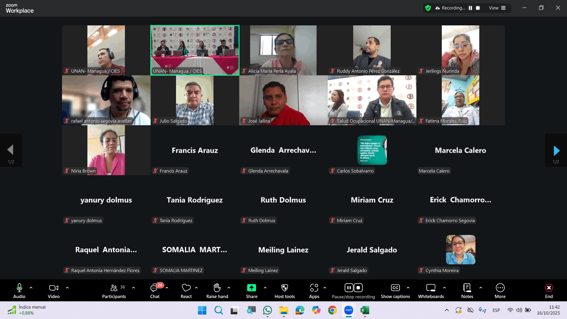
Task: Select the Cynthia Moreira video tile
Action: [x=460, y=250]
